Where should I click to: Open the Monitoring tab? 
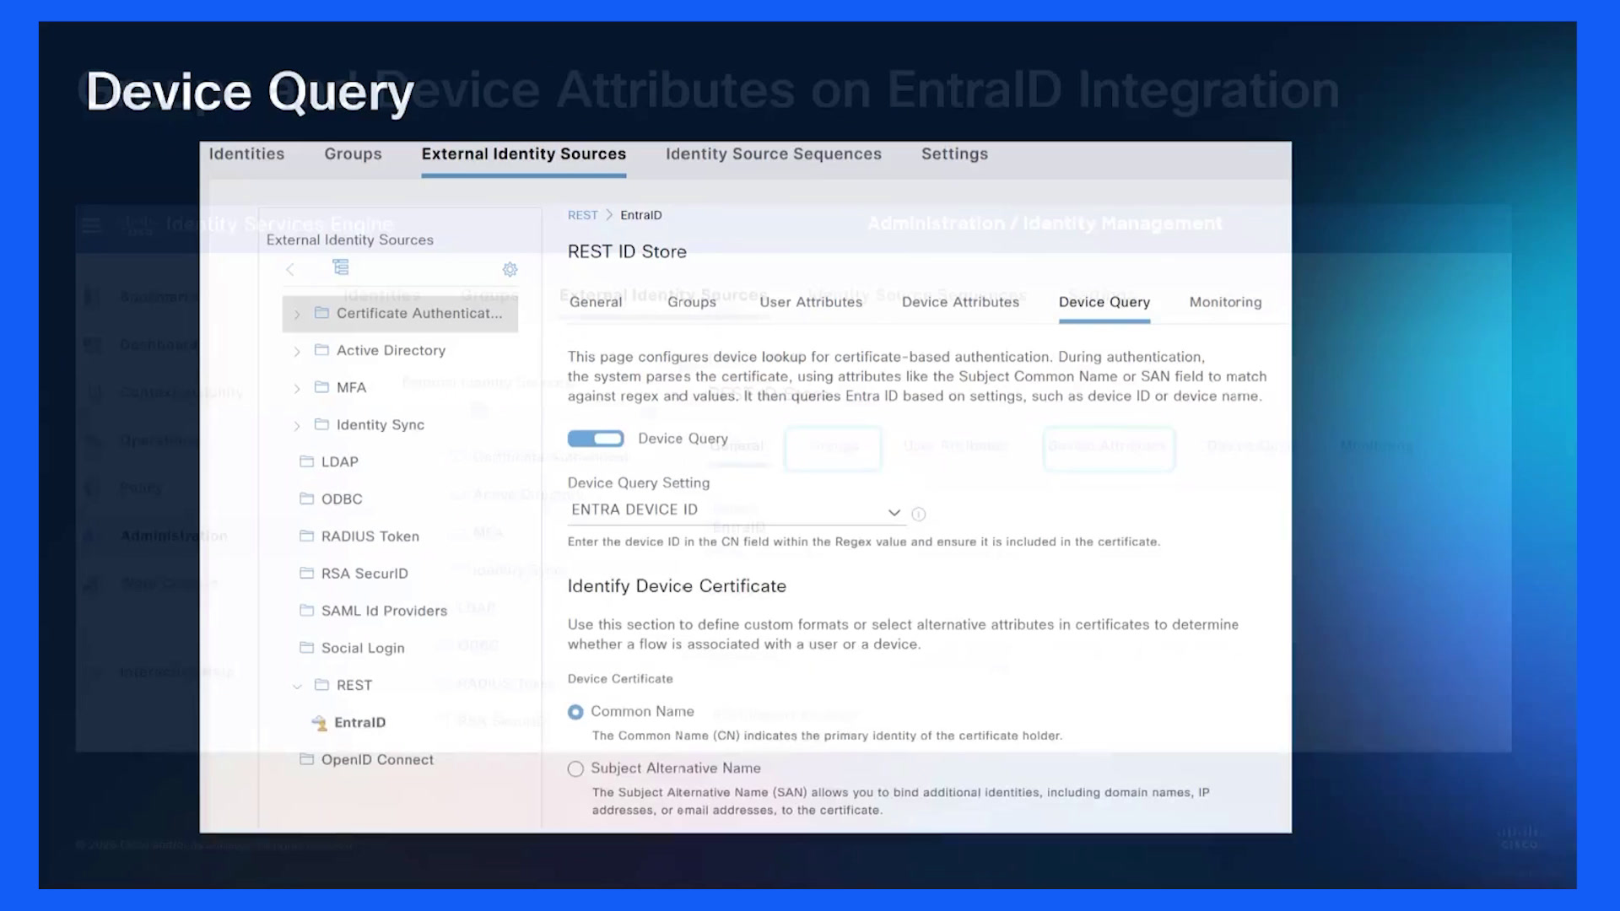click(1225, 302)
